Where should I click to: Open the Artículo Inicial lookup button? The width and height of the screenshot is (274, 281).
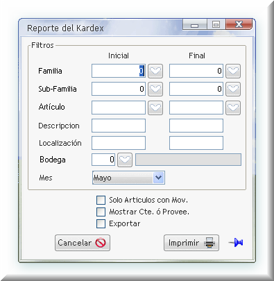coord(155,108)
